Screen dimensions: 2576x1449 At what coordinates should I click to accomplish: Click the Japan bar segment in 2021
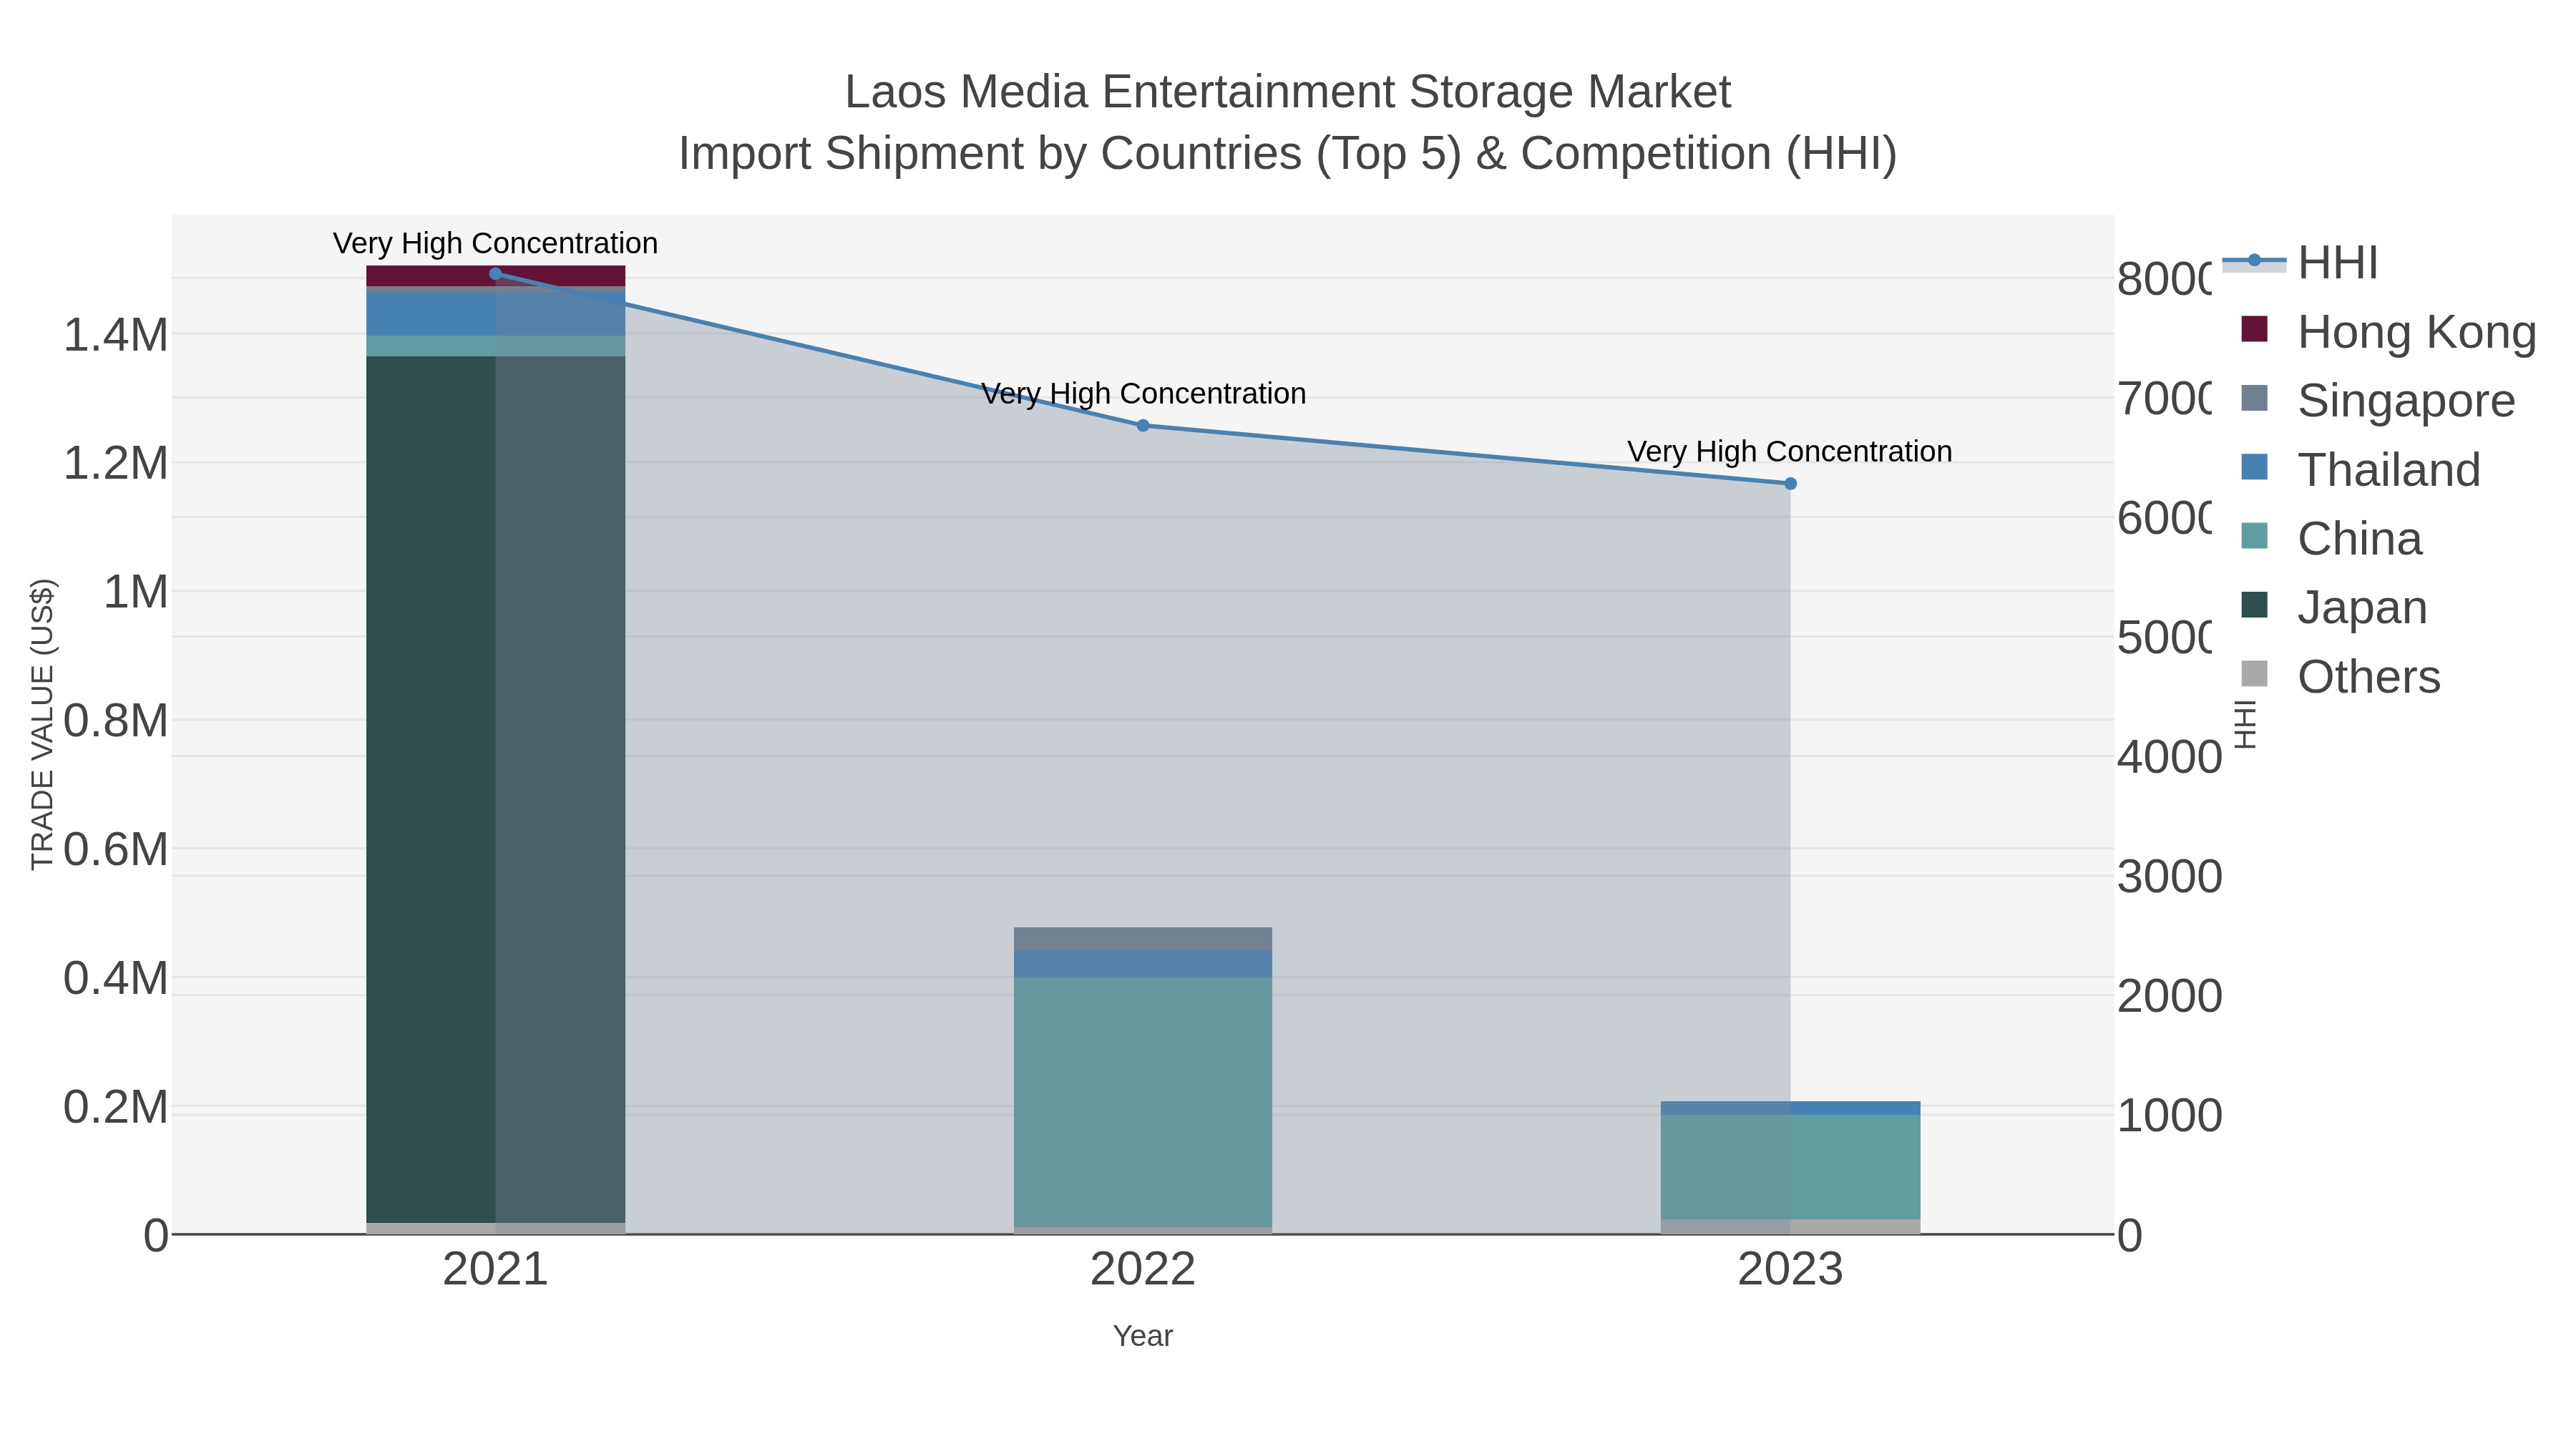(x=495, y=789)
